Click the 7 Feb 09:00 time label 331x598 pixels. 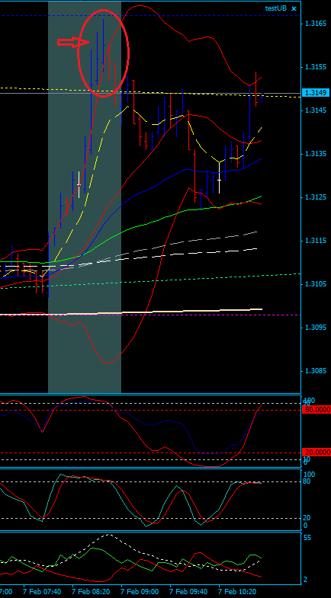pos(140,591)
